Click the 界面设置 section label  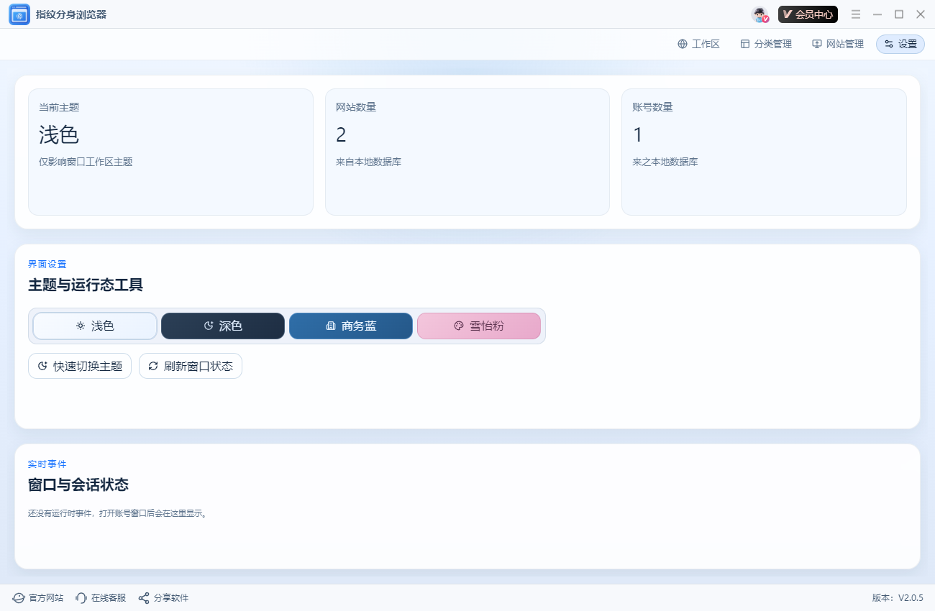47,265
